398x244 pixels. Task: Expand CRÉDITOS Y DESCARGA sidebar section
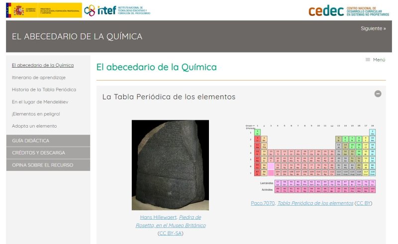pos(48,153)
